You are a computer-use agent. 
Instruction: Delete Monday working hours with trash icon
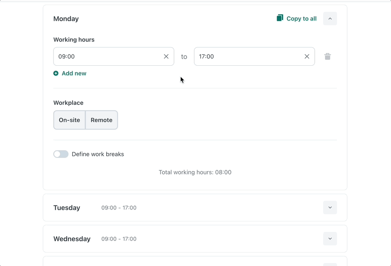pos(327,56)
